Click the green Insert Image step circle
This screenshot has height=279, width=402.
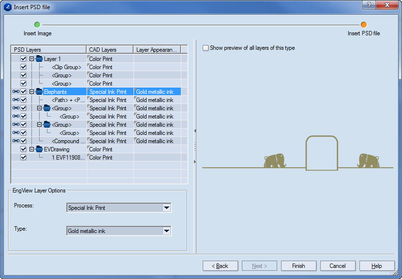pyautogui.click(x=37, y=25)
